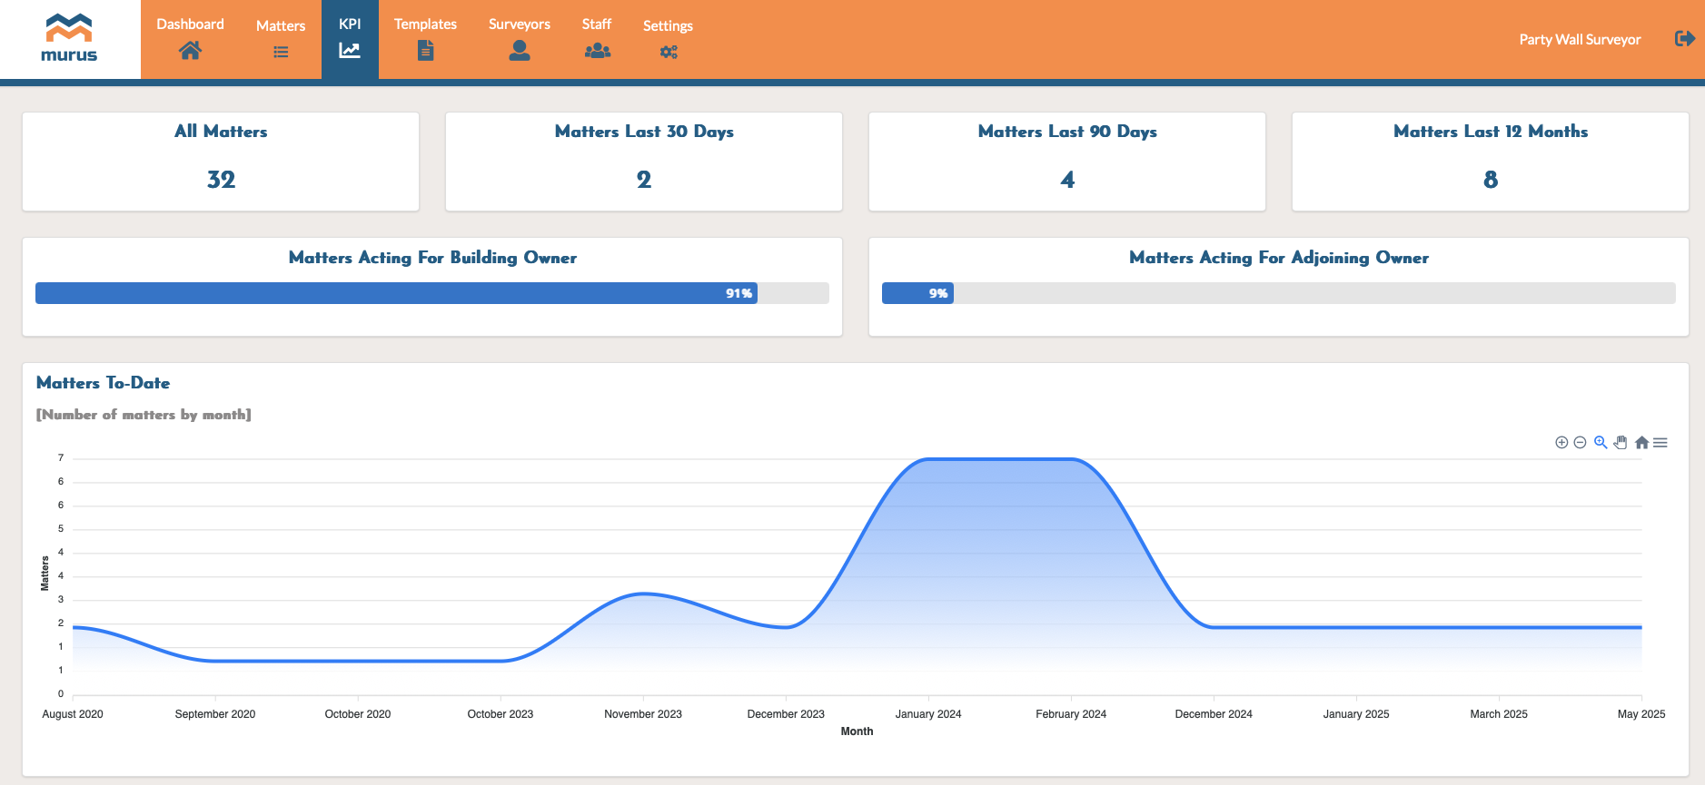Click the Number of matters by month subtitle
This screenshot has height=785, width=1705.
(x=144, y=415)
